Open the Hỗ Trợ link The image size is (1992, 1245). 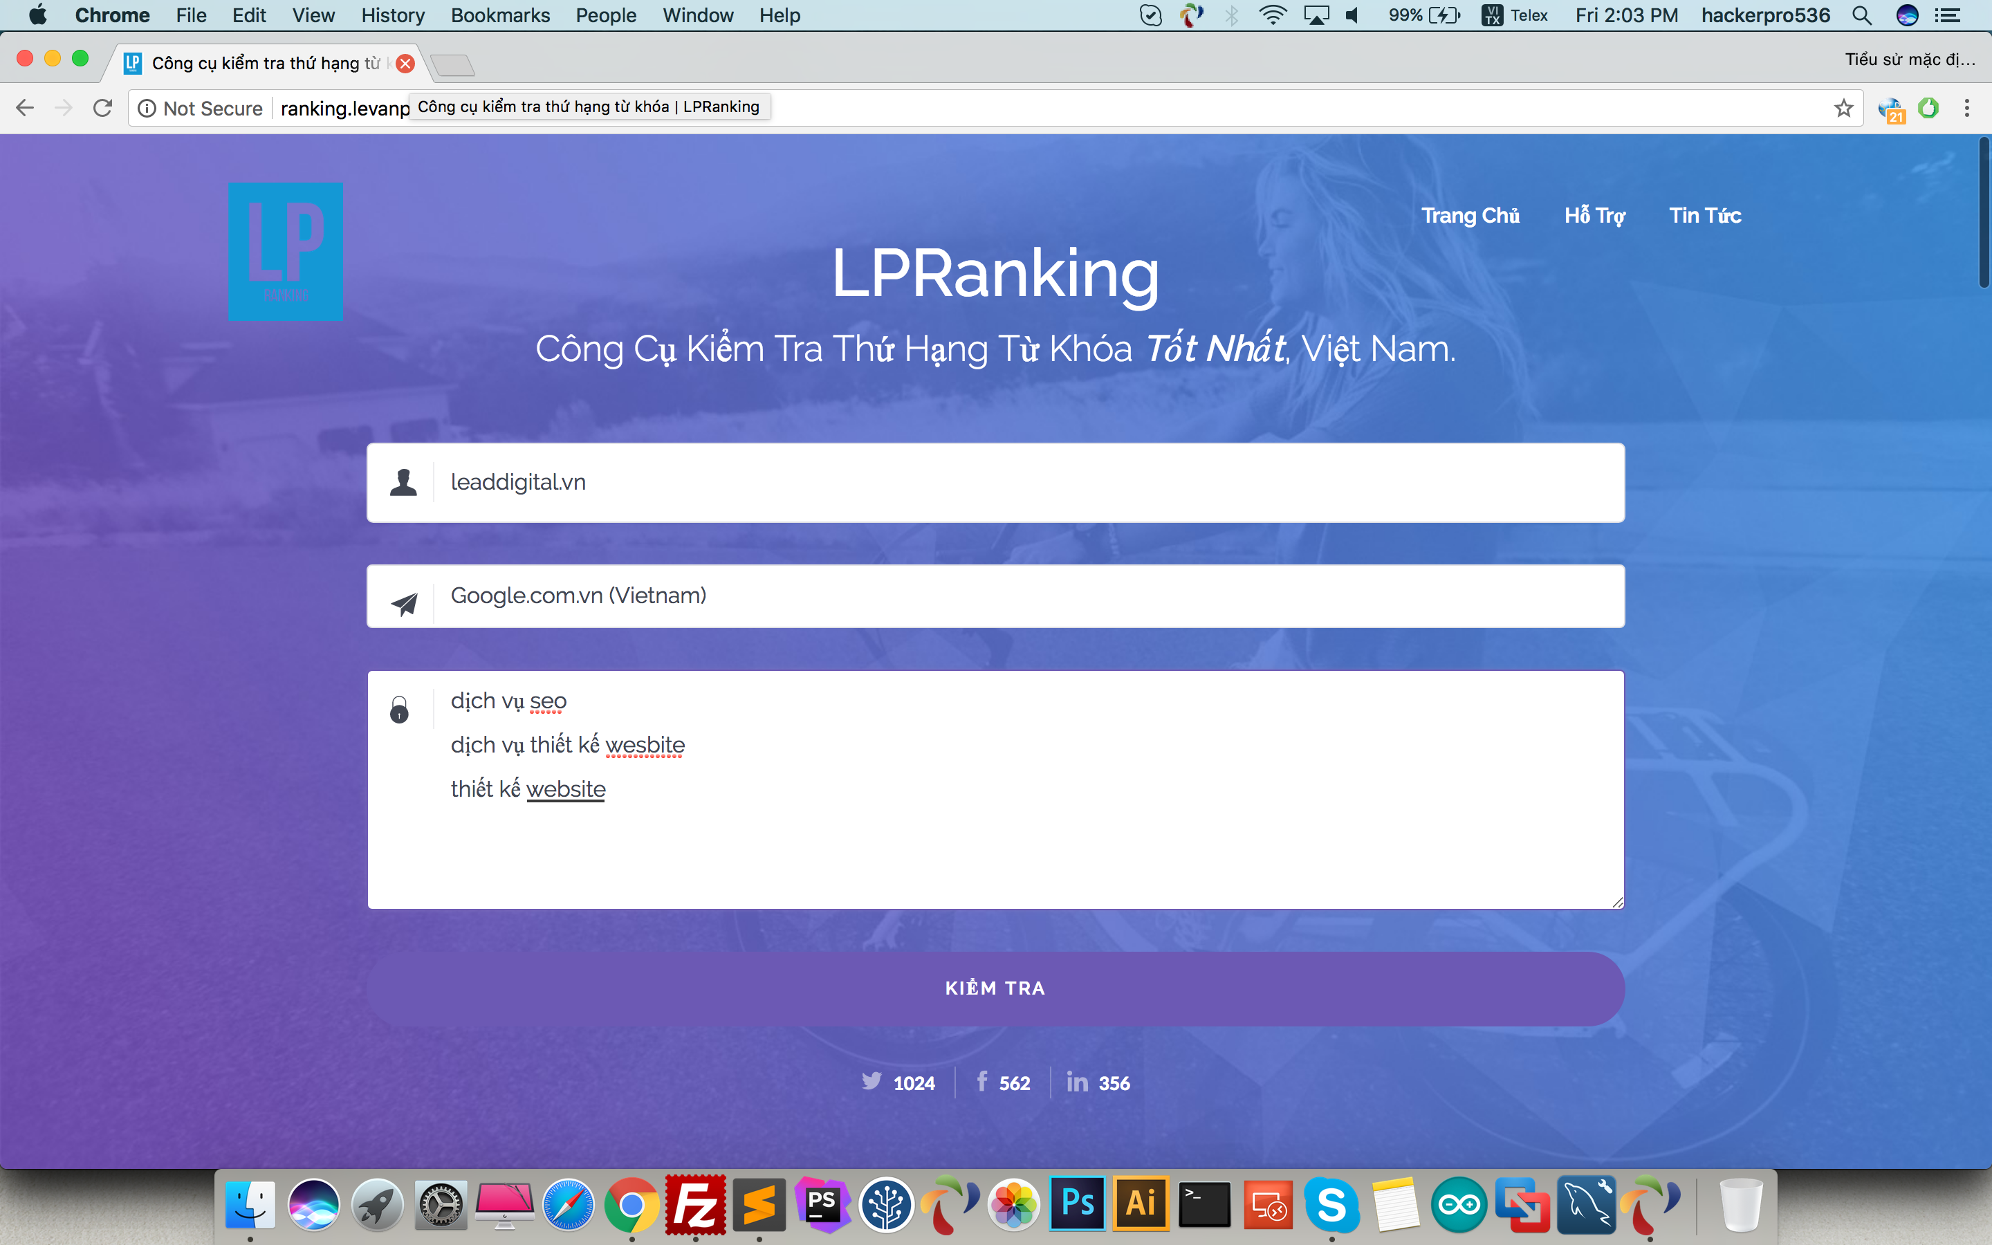tap(1594, 216)
